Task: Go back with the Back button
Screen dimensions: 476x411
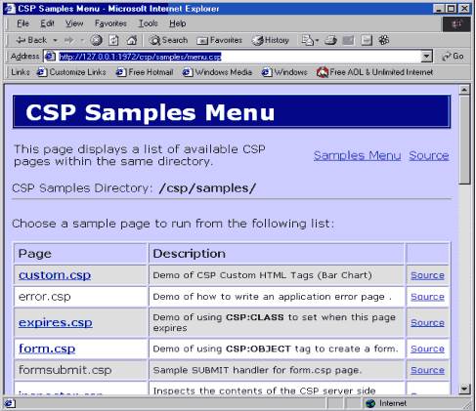Action: click(31, 40)
